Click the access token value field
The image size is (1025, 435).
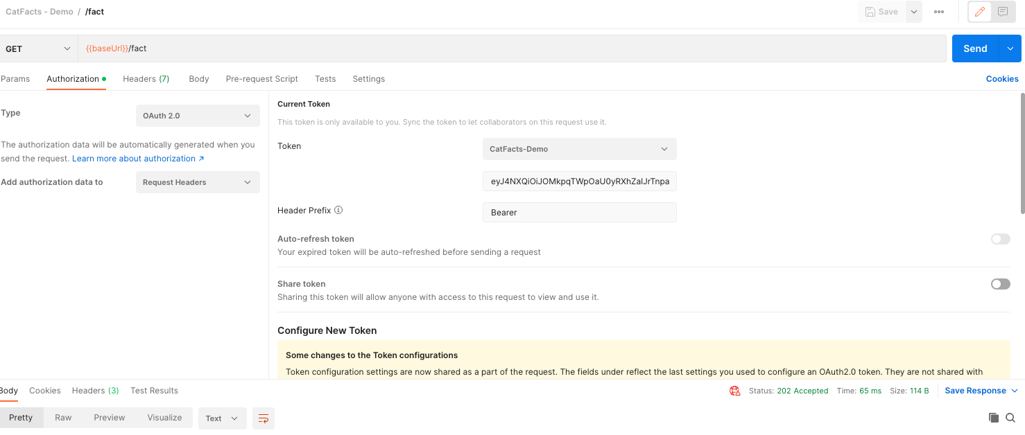click(x=580, y=181)
